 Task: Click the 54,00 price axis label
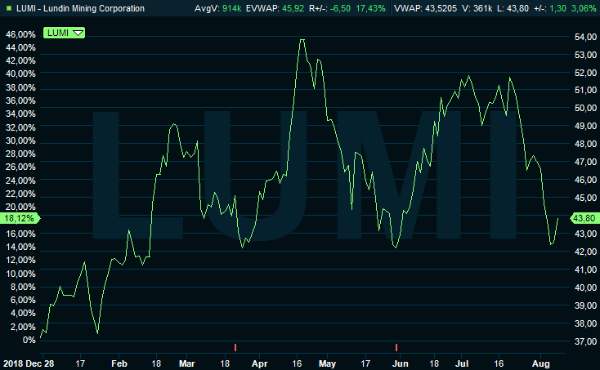click(x=585, y=37)
